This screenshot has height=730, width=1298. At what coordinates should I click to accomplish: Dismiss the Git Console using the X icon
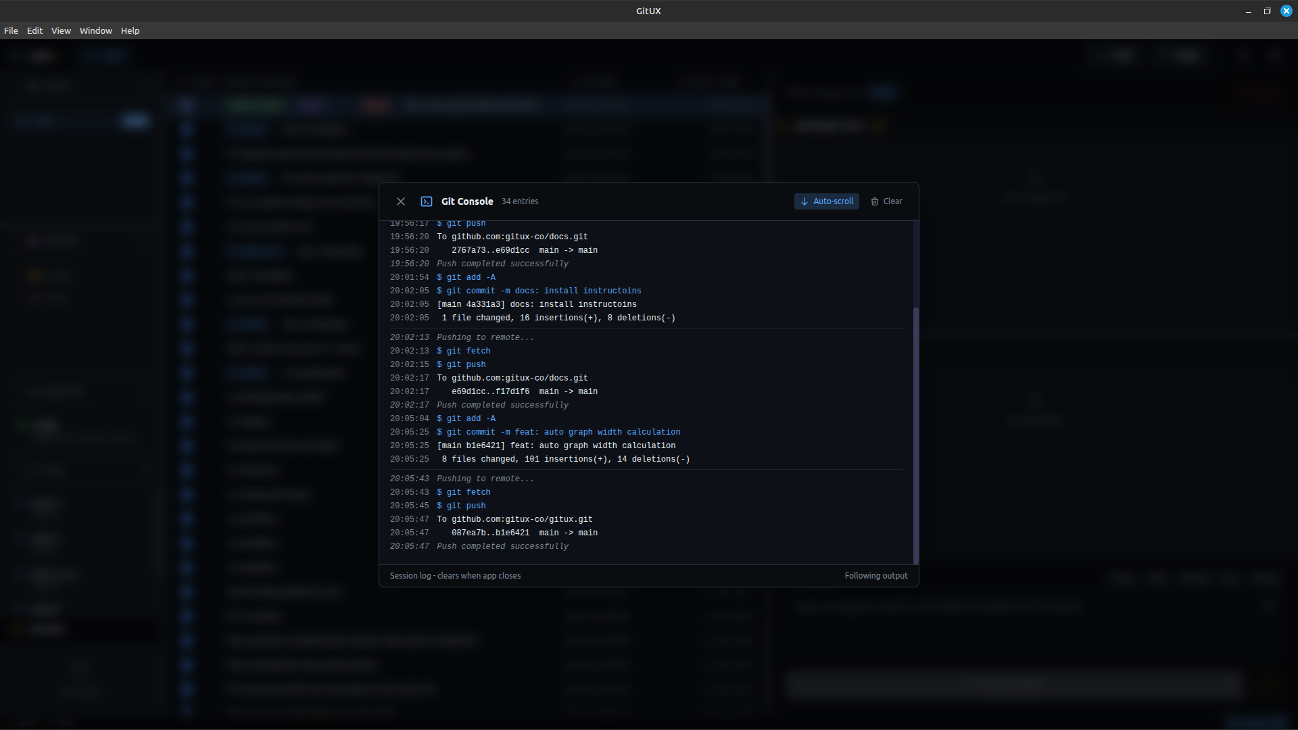401,201
